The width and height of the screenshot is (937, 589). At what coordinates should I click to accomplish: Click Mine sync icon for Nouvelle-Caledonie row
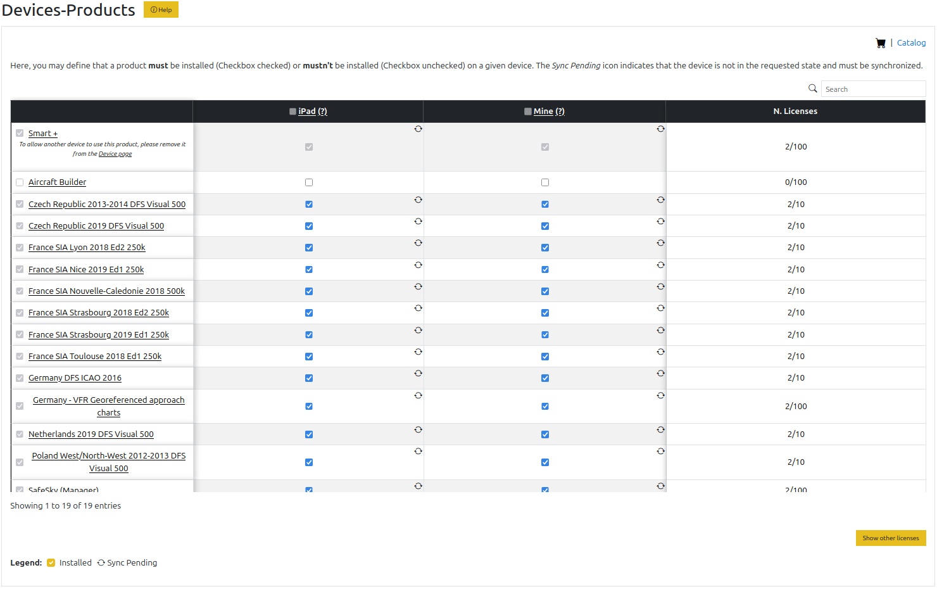coord(661,286)
